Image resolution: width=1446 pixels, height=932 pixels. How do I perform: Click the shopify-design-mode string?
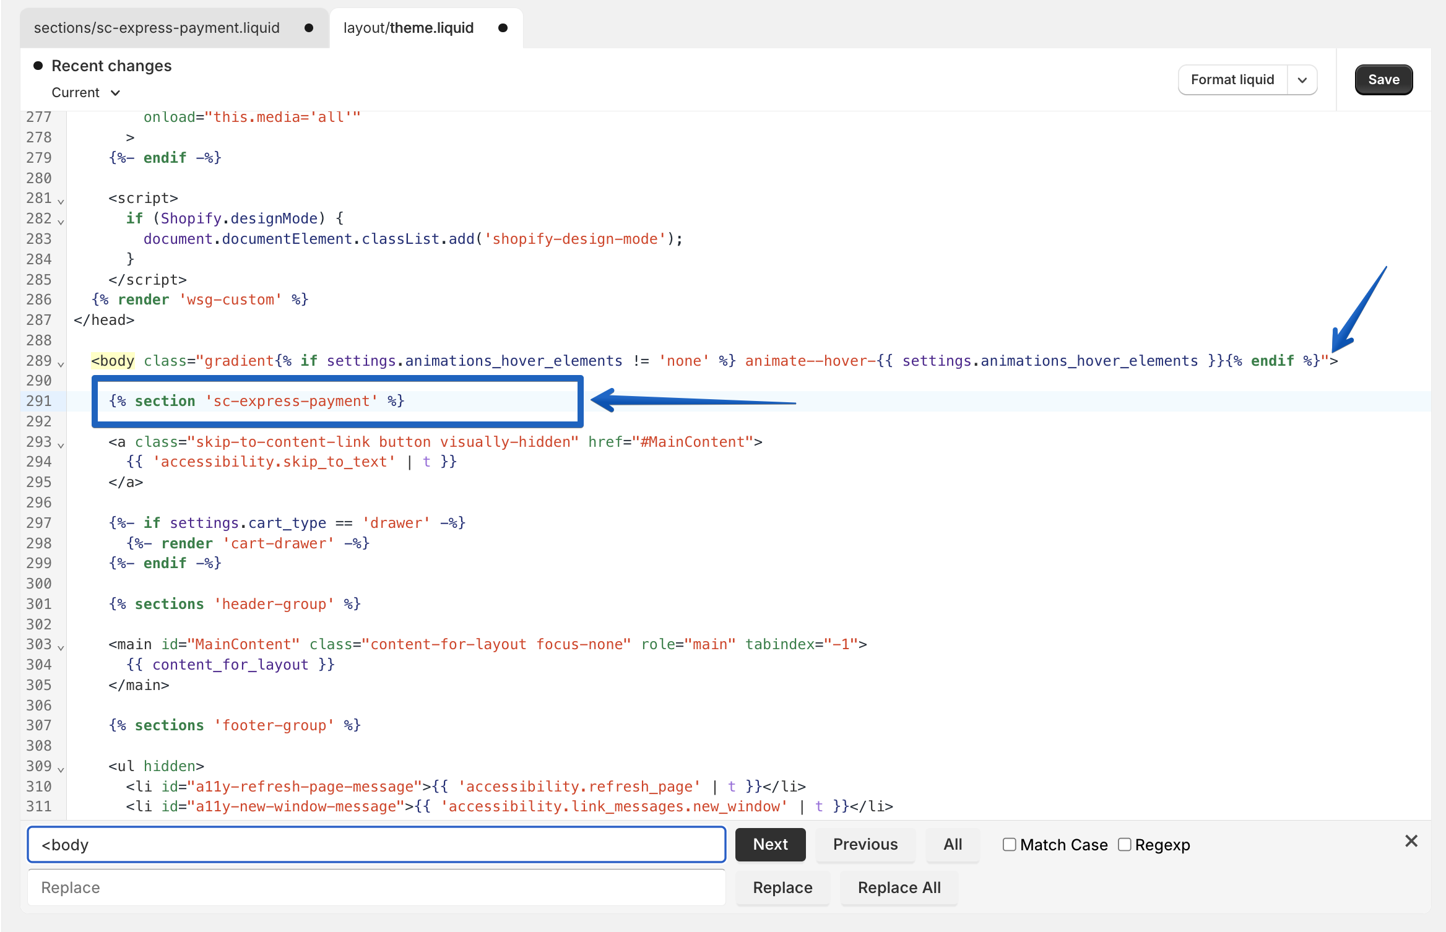click(575, 239)
